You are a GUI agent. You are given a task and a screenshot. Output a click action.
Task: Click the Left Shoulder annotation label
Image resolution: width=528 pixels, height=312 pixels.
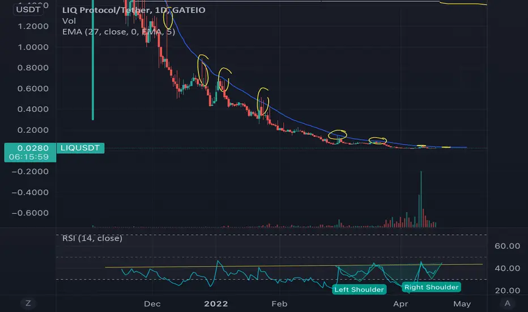point(359,289)
